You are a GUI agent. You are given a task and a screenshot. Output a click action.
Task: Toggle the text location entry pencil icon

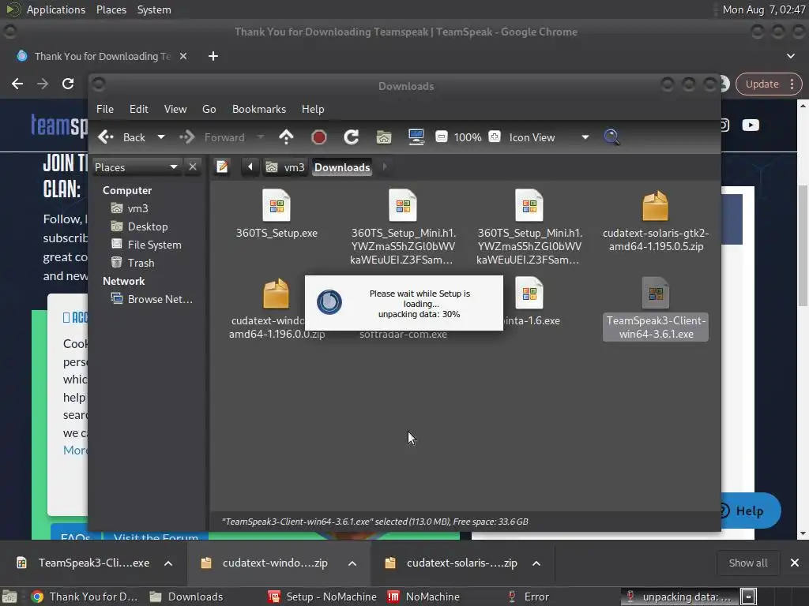(x=222, y=167)
